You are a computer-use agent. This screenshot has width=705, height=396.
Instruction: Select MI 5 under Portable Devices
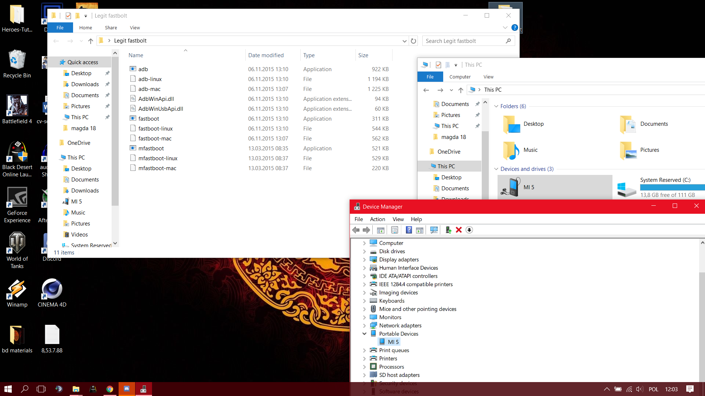393,342
